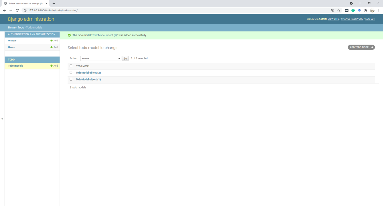
Task: Check the box for TodoModel object (2)
Action: click(71, 72)
